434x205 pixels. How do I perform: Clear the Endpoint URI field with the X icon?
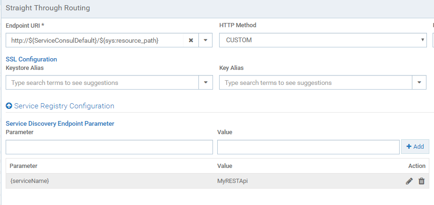point(191,40)
